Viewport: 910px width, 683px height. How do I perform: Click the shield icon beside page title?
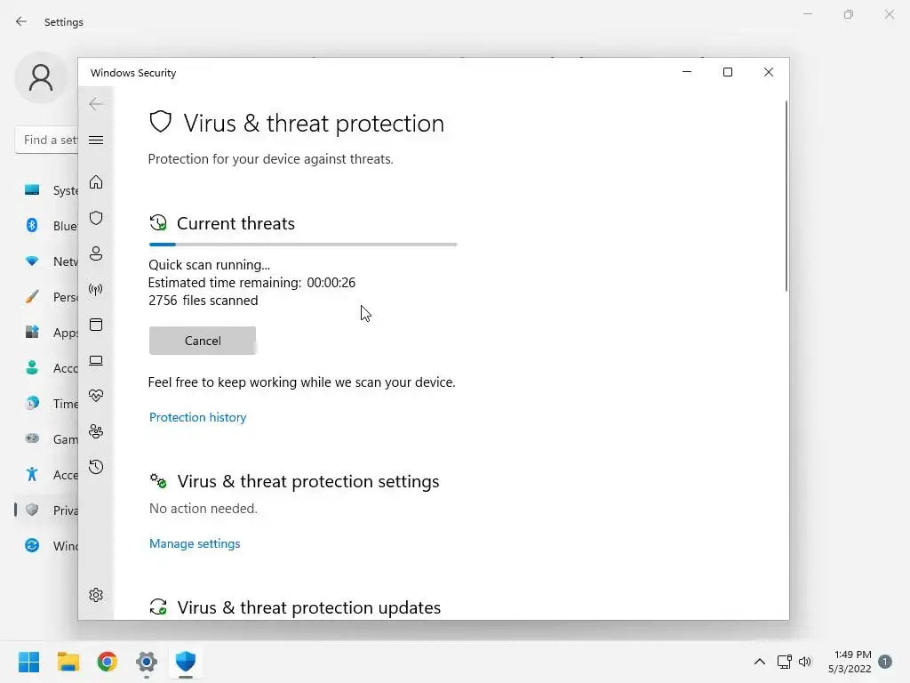[x=161, y=122]
